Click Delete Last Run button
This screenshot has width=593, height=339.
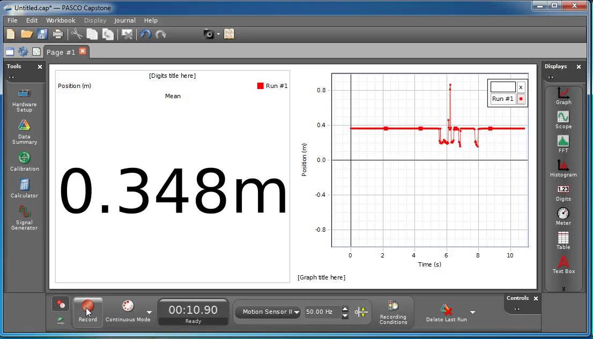click(x=446, y=313)
